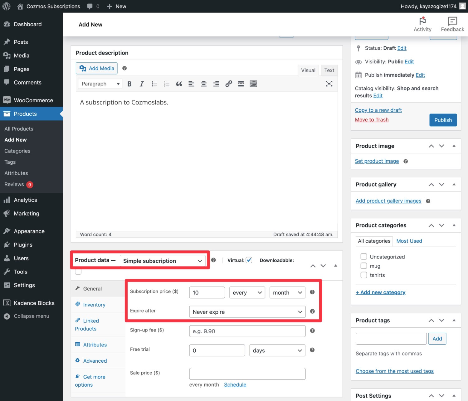Click the Publish button
Viewport: 468px width, 401px height.
click(443, 120)
